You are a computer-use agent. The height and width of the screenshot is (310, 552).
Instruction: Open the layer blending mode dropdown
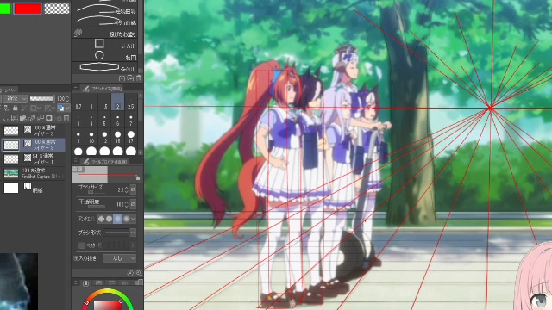click(16, 99)
